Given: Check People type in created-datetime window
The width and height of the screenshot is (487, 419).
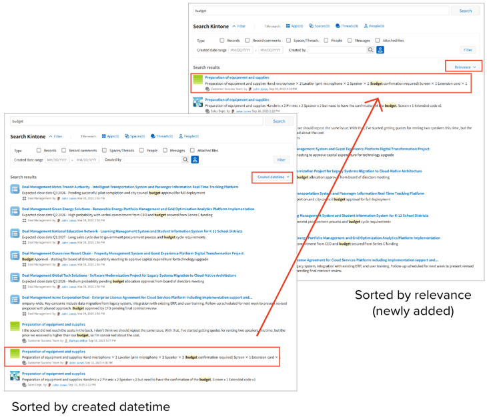Looking at the screenshot, I should pos(141,150).
